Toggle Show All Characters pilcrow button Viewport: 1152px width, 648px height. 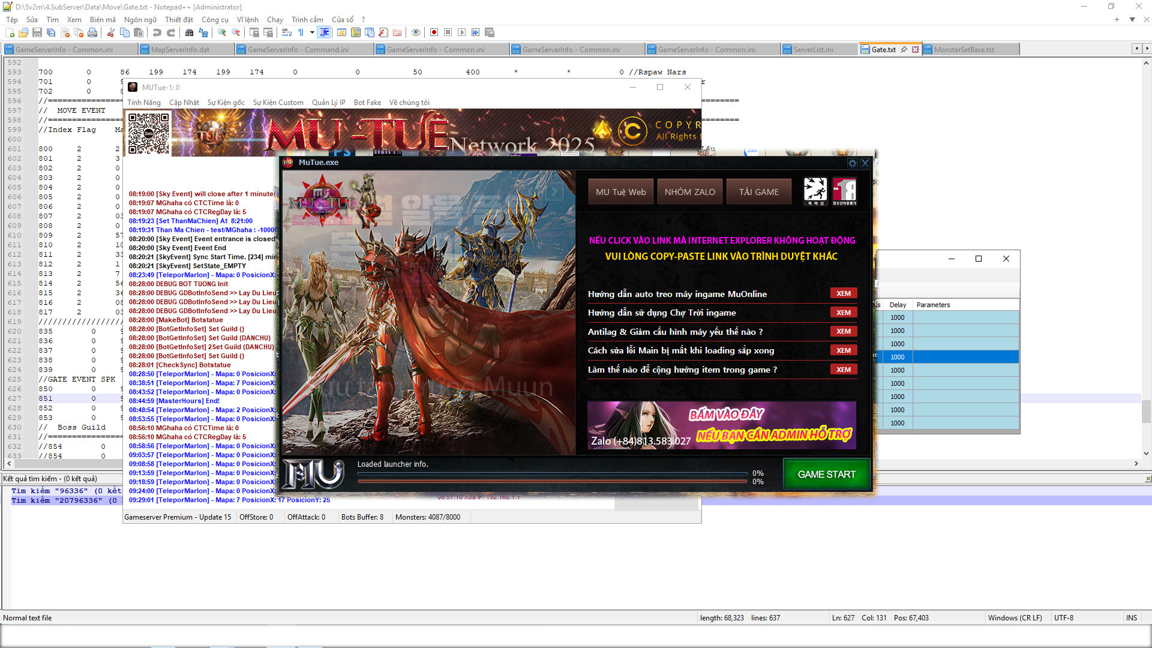tap(301, 32)
